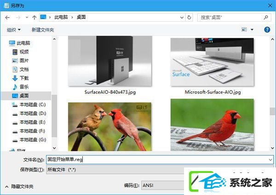Click the blue 下载 arrow icon
The image size is (276, 195).
coord(15,78)
